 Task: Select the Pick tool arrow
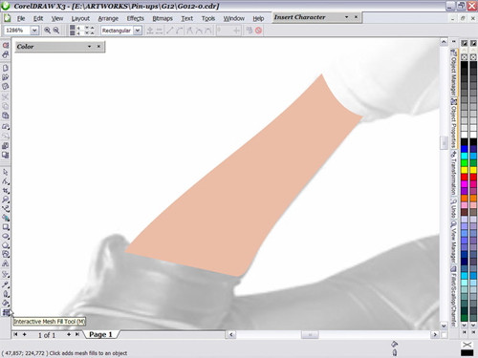tap(5, 172)
